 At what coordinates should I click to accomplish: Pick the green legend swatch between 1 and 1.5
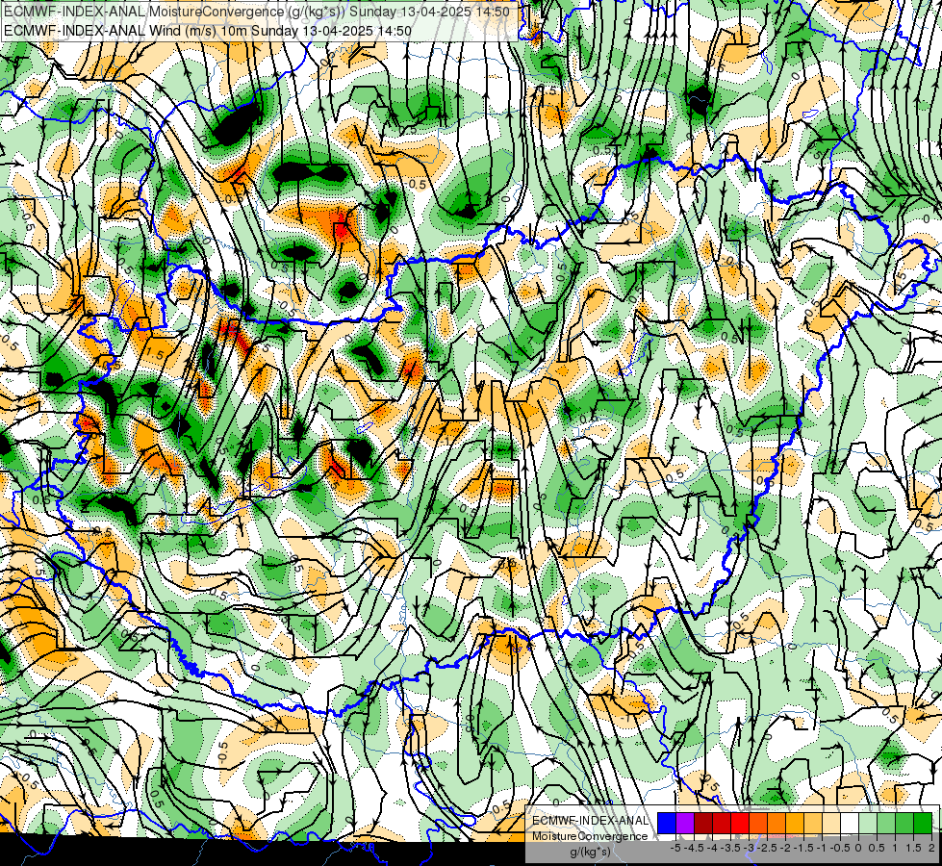(904, 823)
